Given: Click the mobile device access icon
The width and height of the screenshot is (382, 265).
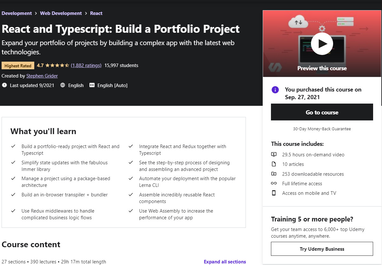Looking at the screenshot, I should [274, 193].
